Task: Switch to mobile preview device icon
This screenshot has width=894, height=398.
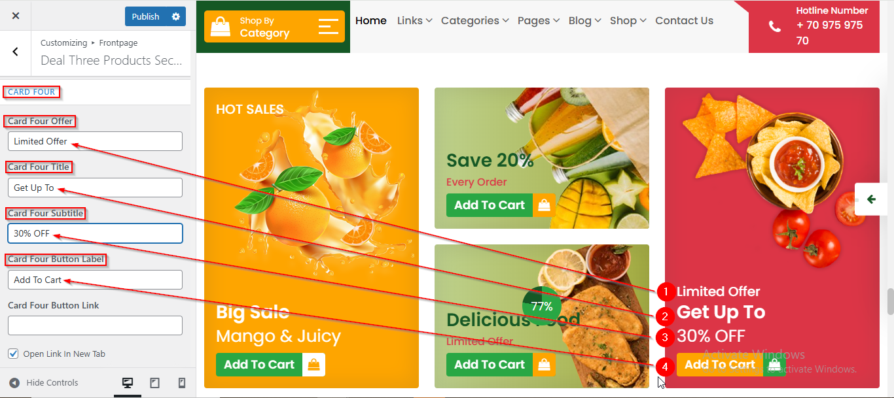Action: 182,383
